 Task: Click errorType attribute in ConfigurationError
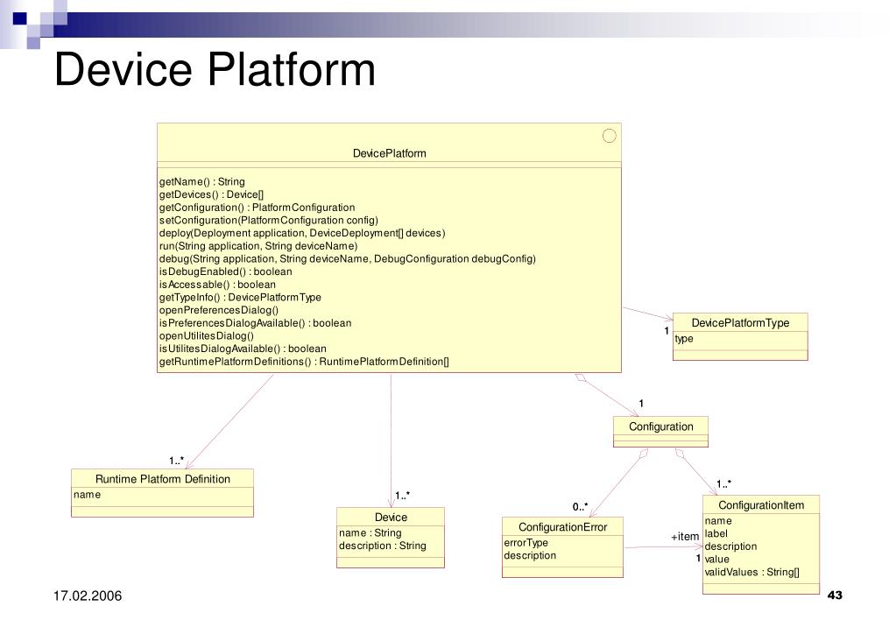click(526, 542)
